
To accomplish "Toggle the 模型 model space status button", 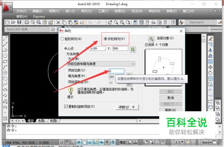I will pos(123,142).
